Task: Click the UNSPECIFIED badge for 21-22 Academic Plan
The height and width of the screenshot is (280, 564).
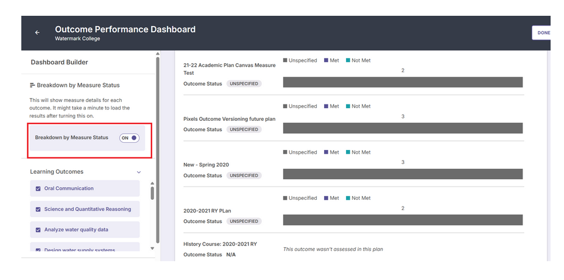Action: pos(244,84)
